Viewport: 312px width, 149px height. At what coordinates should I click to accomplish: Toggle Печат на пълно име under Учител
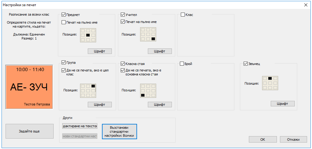[x=123, y=22]
